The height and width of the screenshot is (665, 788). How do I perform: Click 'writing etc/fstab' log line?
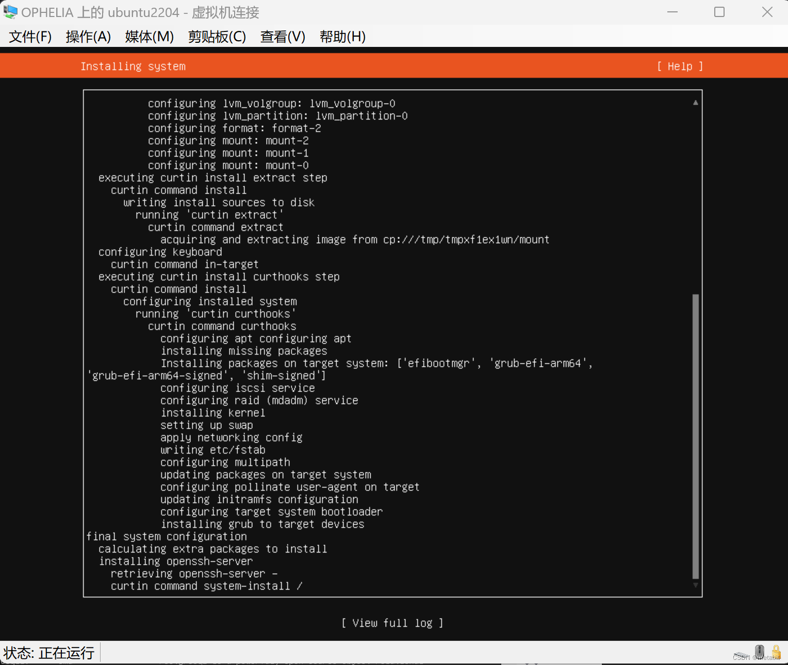[213, 450]
